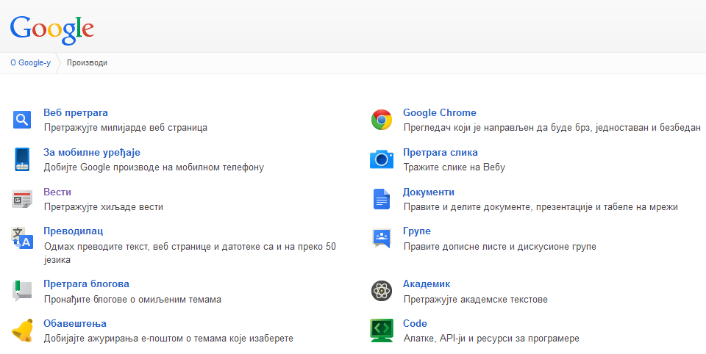
Task: Click the Производи breadcrumb item
Action: 87,63
